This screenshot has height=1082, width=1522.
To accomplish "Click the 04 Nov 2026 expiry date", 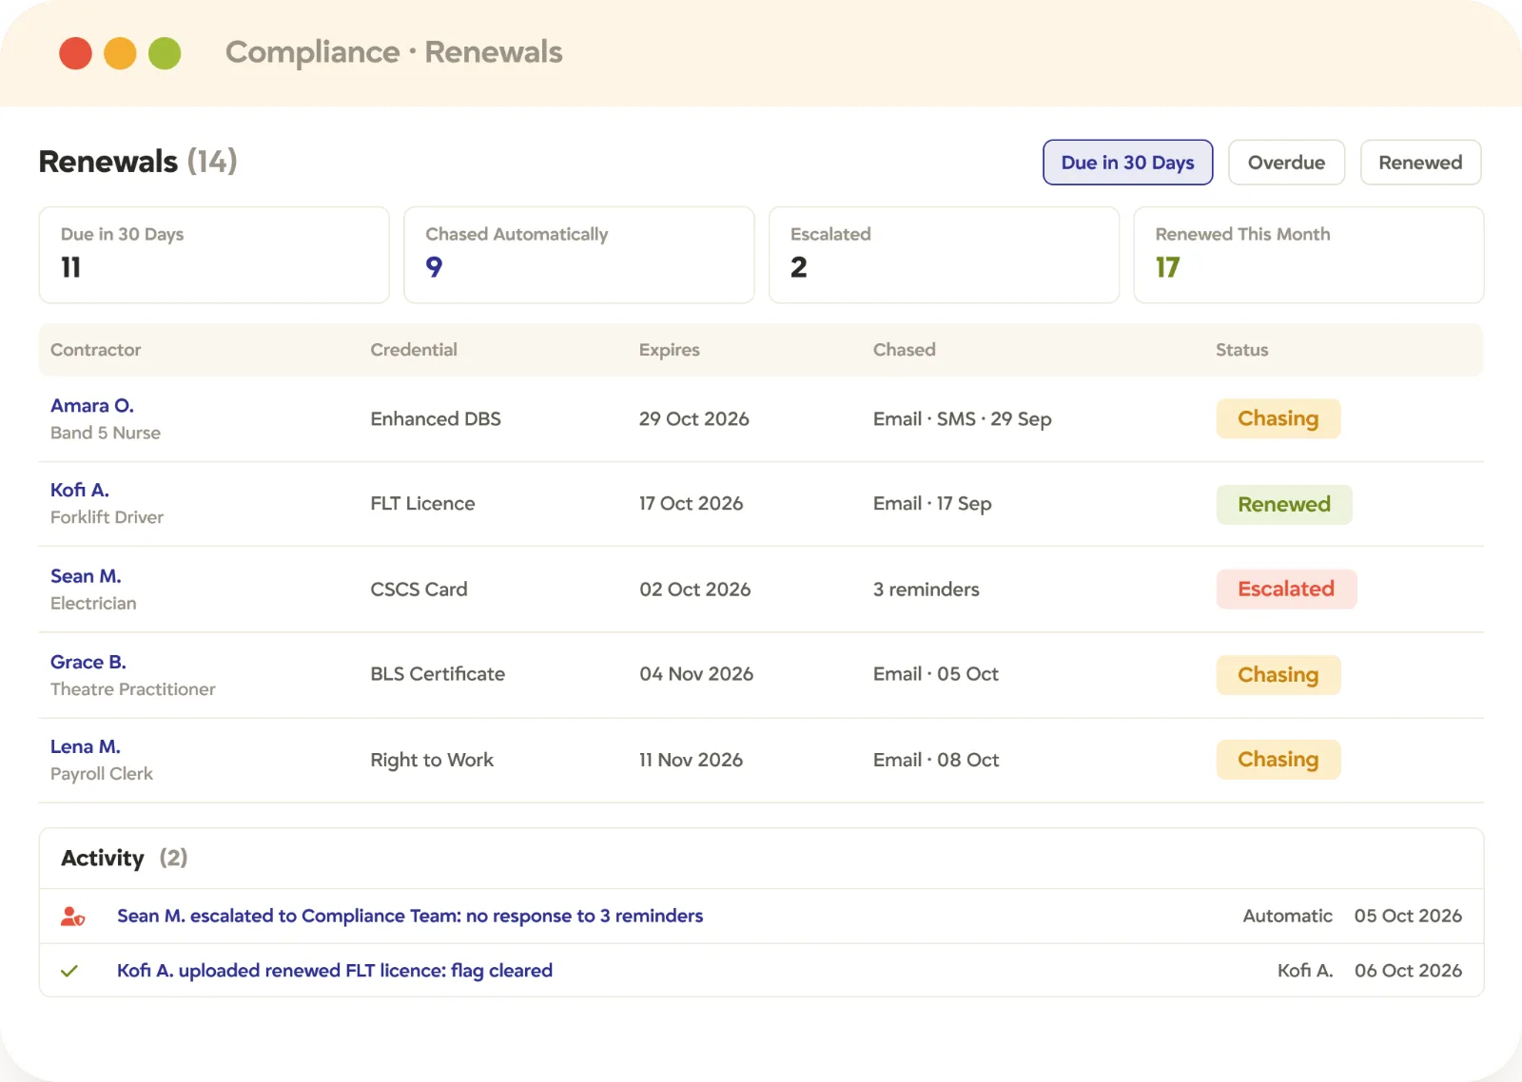I will [696, 674].
